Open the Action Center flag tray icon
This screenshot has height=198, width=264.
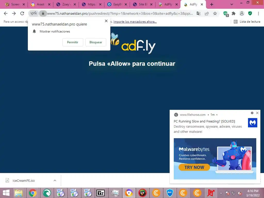click(227, 193)
